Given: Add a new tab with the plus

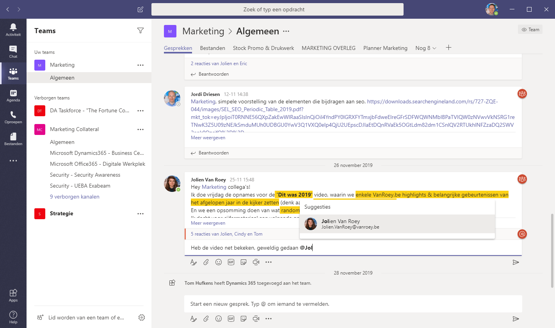Looking at the screenshot, I should click(x=448, y=48).
